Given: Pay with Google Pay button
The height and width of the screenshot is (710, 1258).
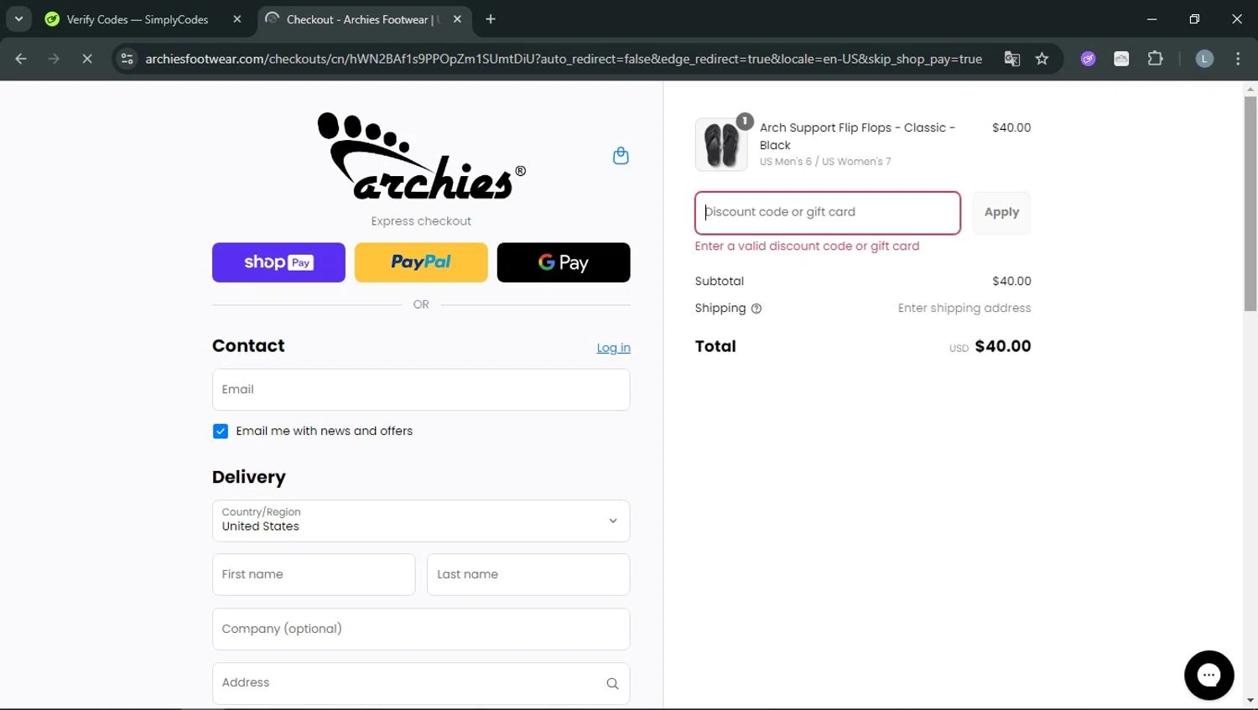Looking at the screenshot, I should [564, 262].
